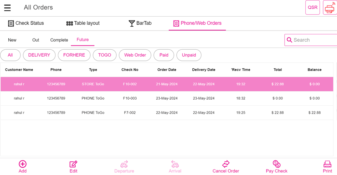Switch to Table layout tab
The image size is (337, 175).
[83, 23]
